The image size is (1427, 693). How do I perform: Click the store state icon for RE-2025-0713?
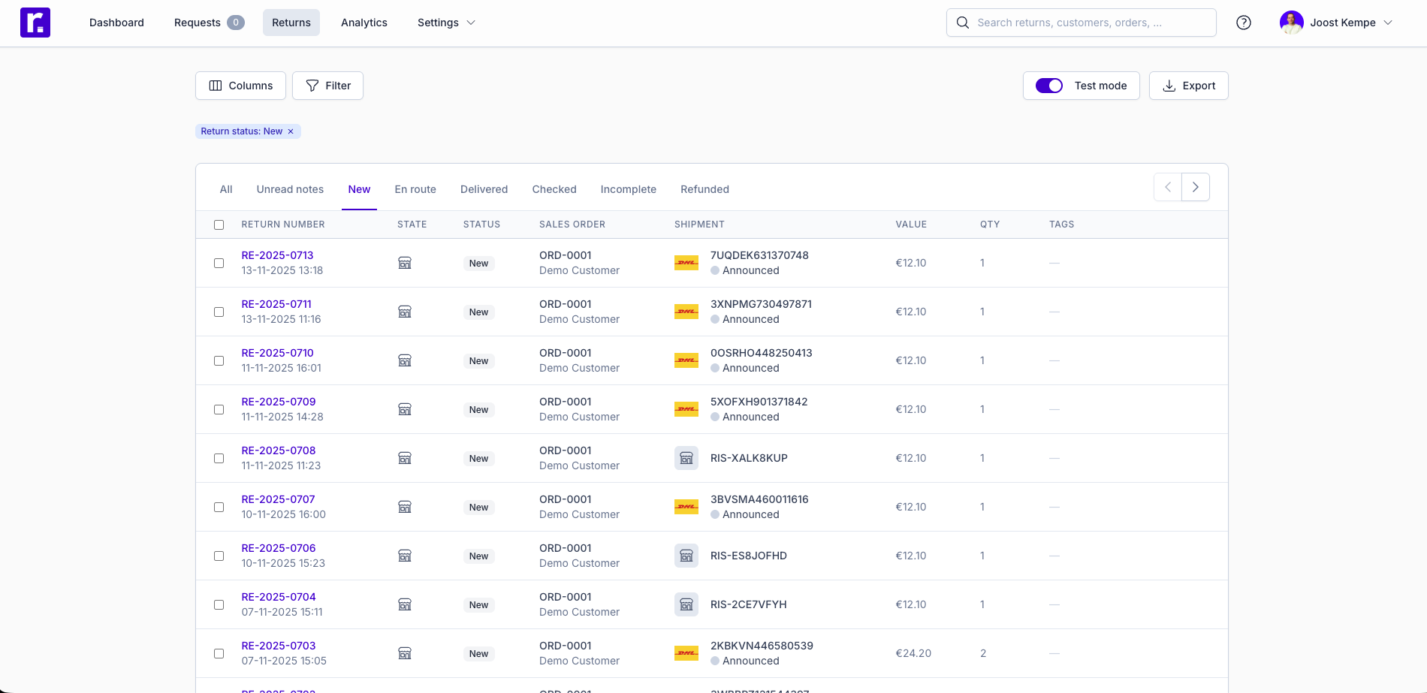(x=405, y=263)
